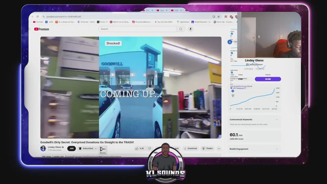Toggle the views checkbox in vidIQ panel
The height and width of the screenshot is (184, 327).
pyautogui.click(x=232, y=34)
